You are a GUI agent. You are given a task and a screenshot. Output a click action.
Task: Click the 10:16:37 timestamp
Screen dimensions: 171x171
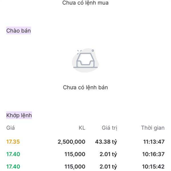pyautogui.click(x=153, y=154)
